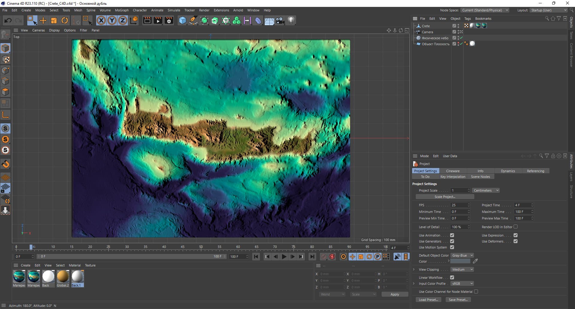The image size is (575, 309).
Task: Open the Cameras viewport menu
Action: tap(39, 30)
